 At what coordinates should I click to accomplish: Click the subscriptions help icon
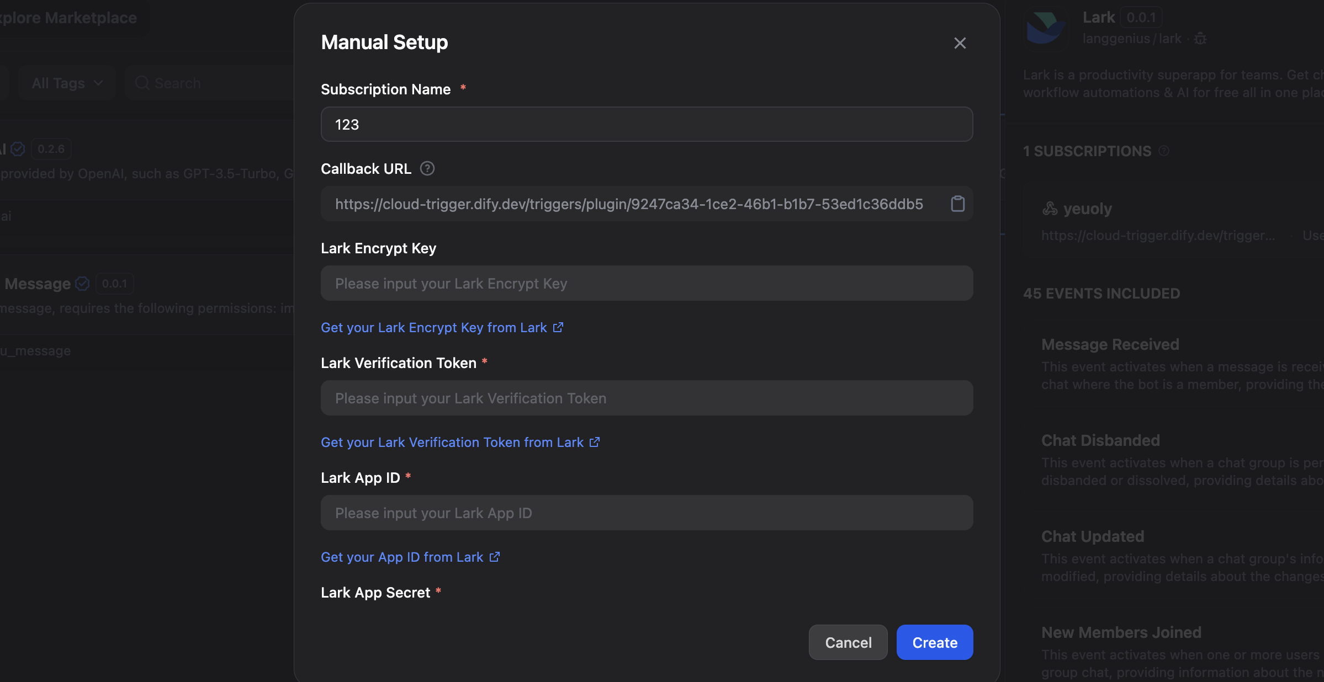[x=1163, y=151]
